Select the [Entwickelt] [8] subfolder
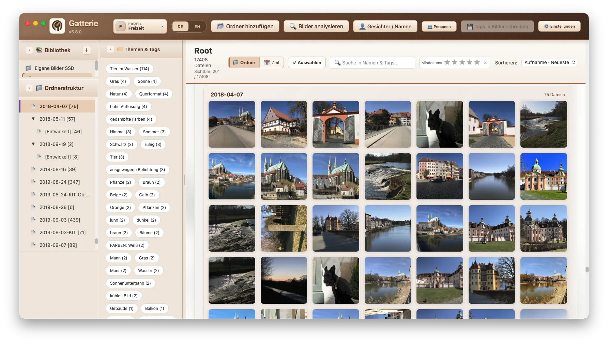The height and width of the screenshot is (344, 608). [x=58, y=157]
